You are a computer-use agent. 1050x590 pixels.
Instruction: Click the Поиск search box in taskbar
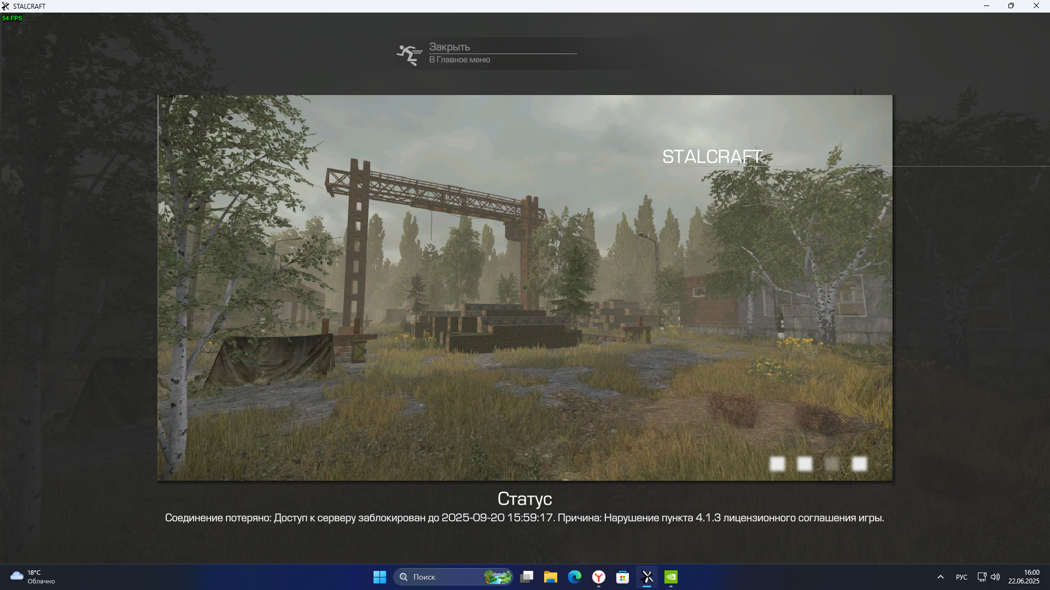point(453,577)
